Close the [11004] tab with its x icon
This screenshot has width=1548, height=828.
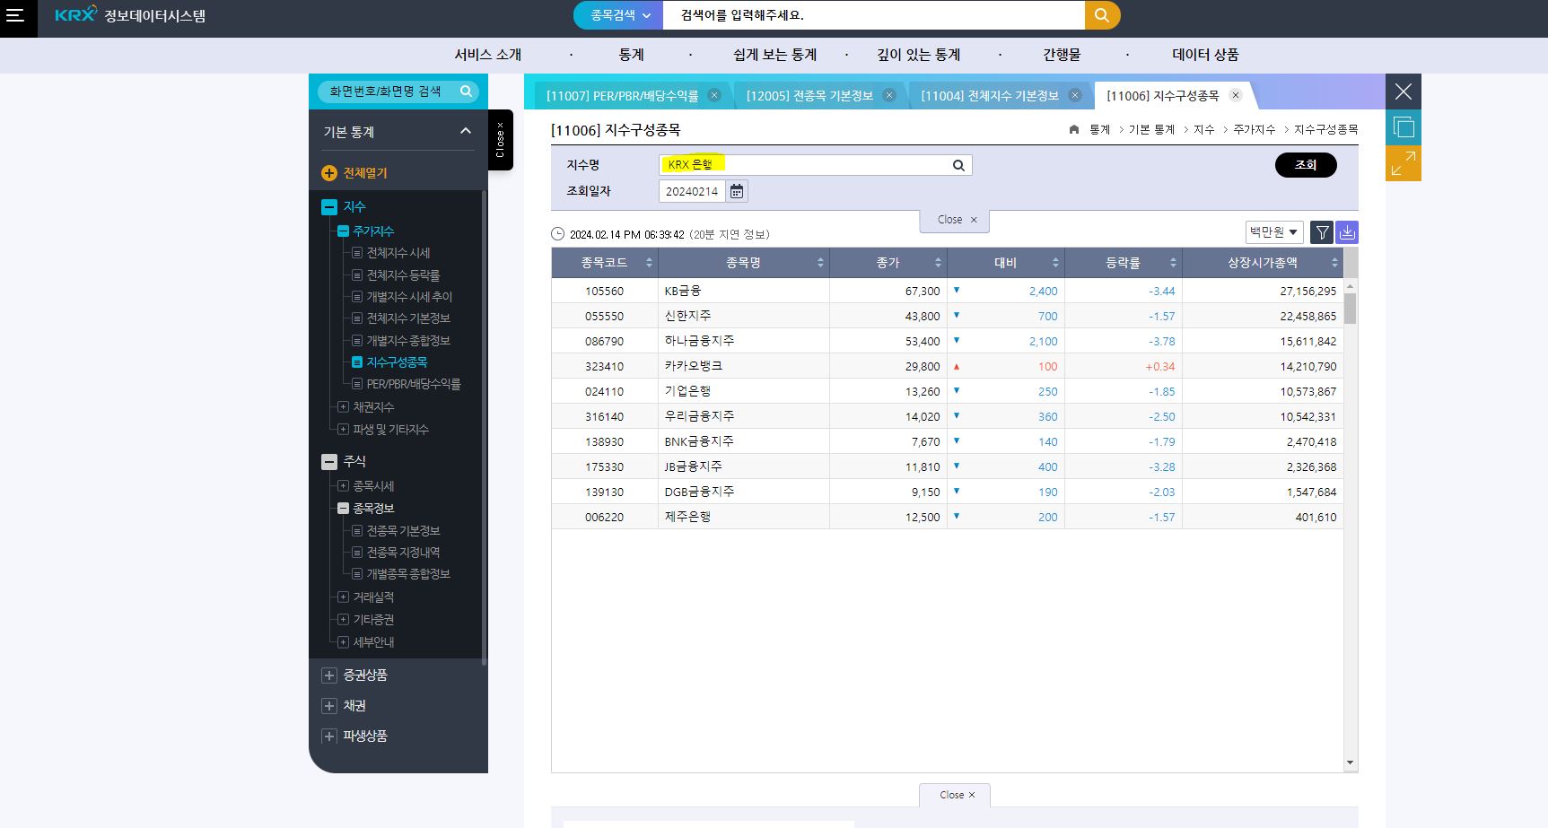[x=1075, y=95]
